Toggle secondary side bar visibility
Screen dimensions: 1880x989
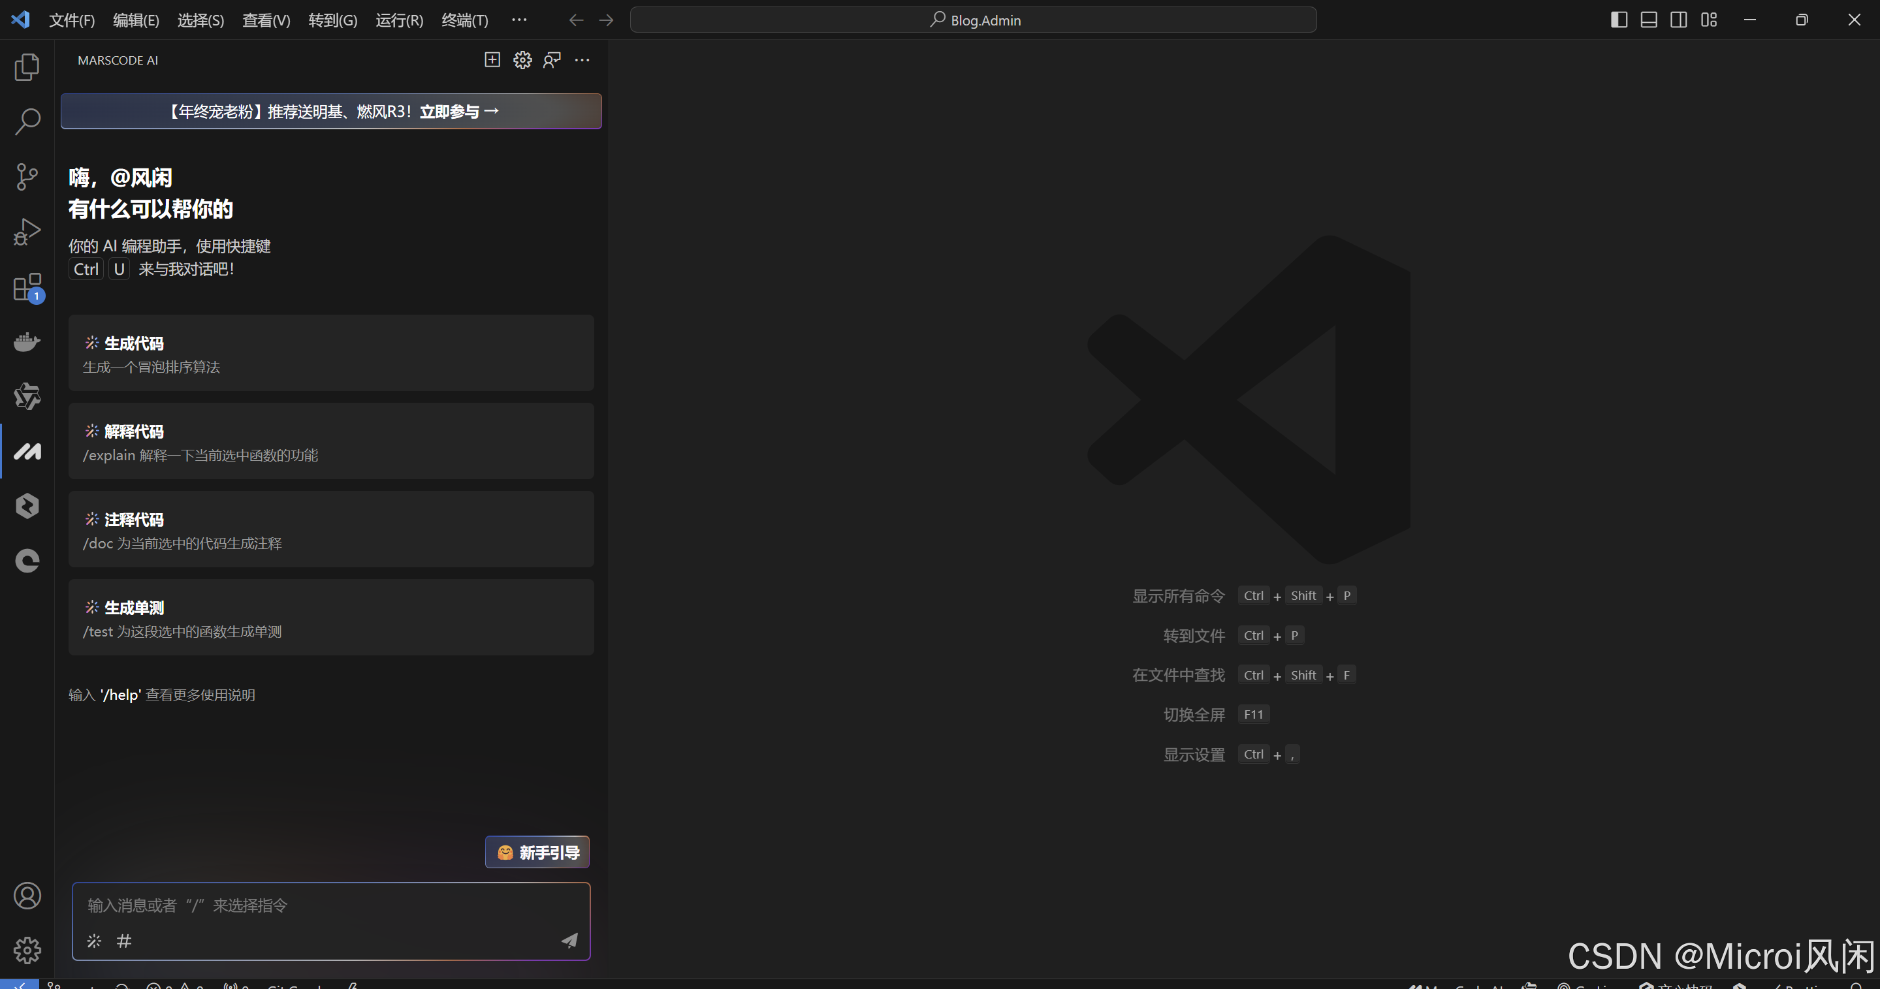(1679, 20)
